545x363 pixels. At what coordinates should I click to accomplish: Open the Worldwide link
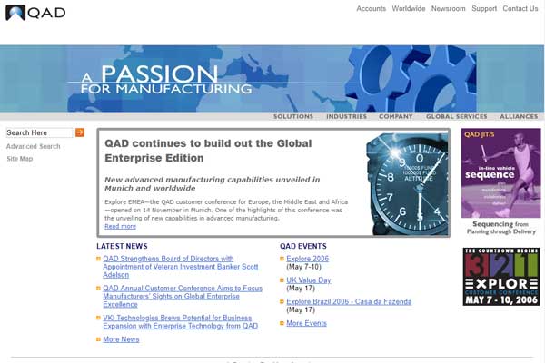[x=409, y=9]
